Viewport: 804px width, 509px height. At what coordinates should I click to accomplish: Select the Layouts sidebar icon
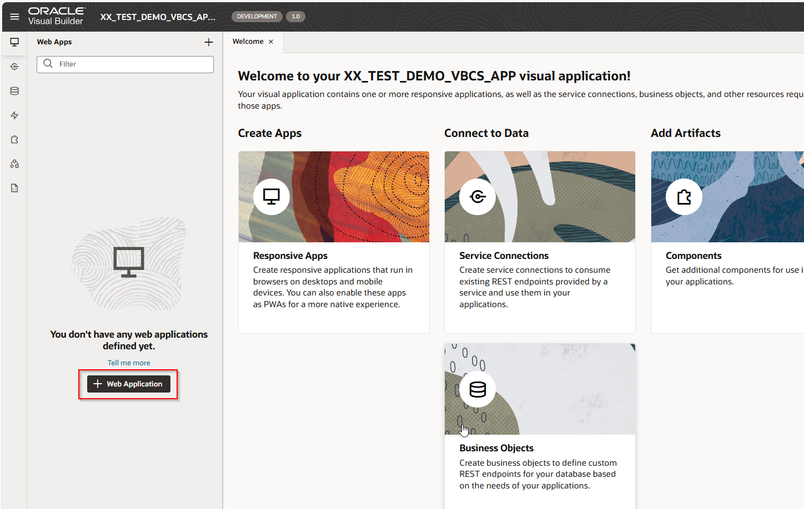14,164
